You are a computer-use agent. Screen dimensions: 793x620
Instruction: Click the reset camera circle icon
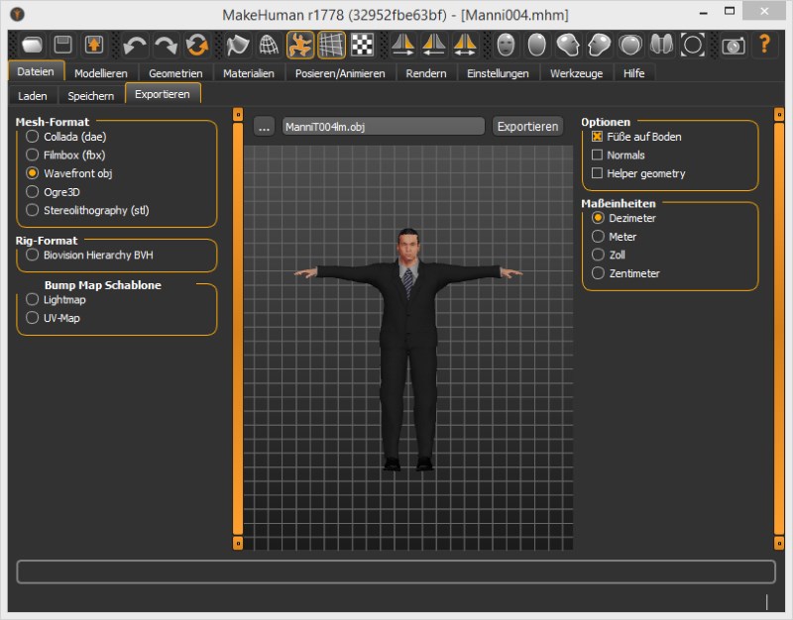coord(693,45)
